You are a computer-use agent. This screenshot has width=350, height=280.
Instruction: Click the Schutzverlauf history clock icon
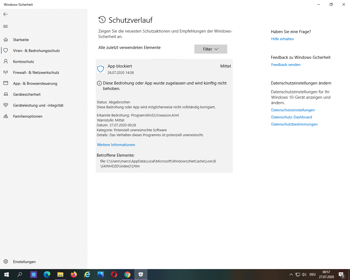point(102,20)
